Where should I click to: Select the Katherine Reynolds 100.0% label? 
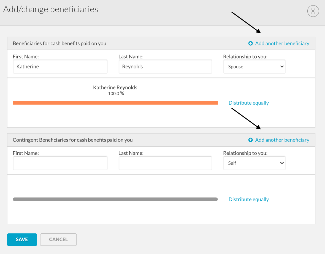115,90
